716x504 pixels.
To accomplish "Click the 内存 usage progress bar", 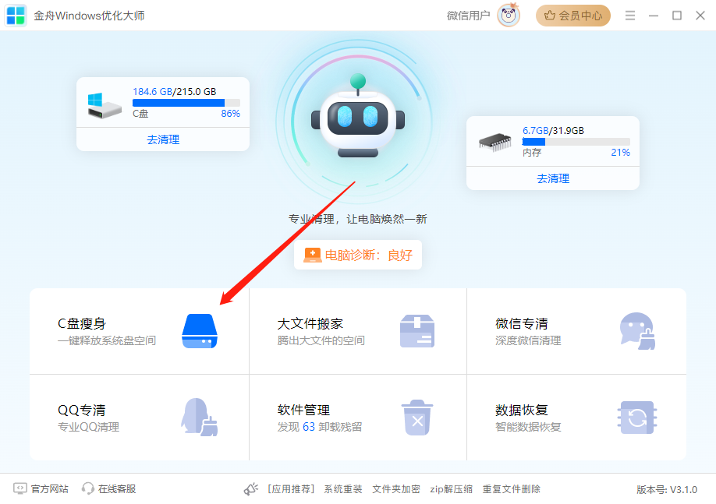I will (576, 142).
